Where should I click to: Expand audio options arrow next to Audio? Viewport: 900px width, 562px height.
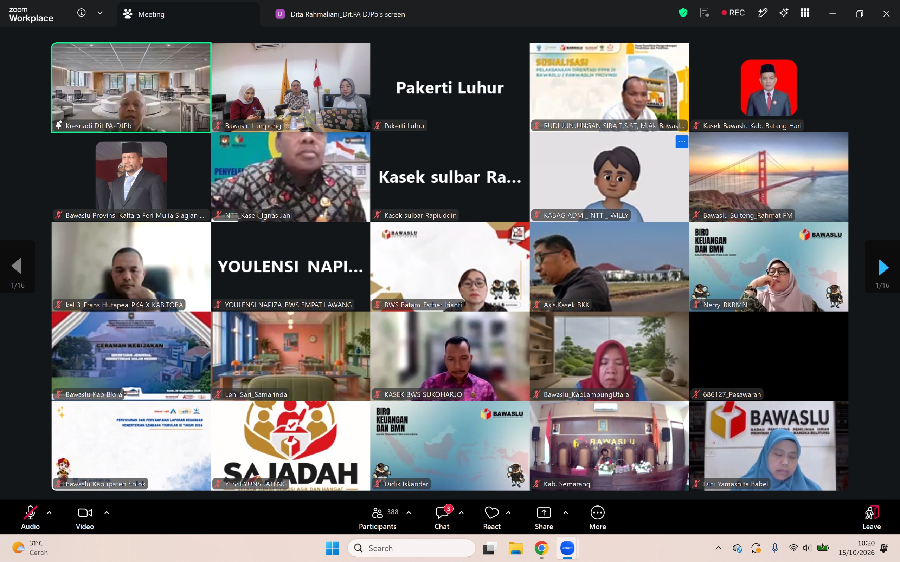49,512
